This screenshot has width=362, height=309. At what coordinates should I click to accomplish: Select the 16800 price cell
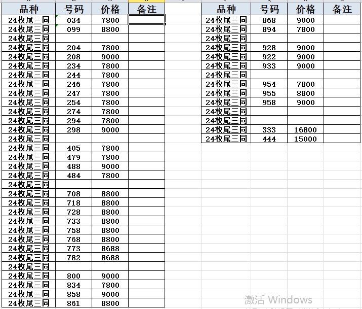(x=305, y=130)
